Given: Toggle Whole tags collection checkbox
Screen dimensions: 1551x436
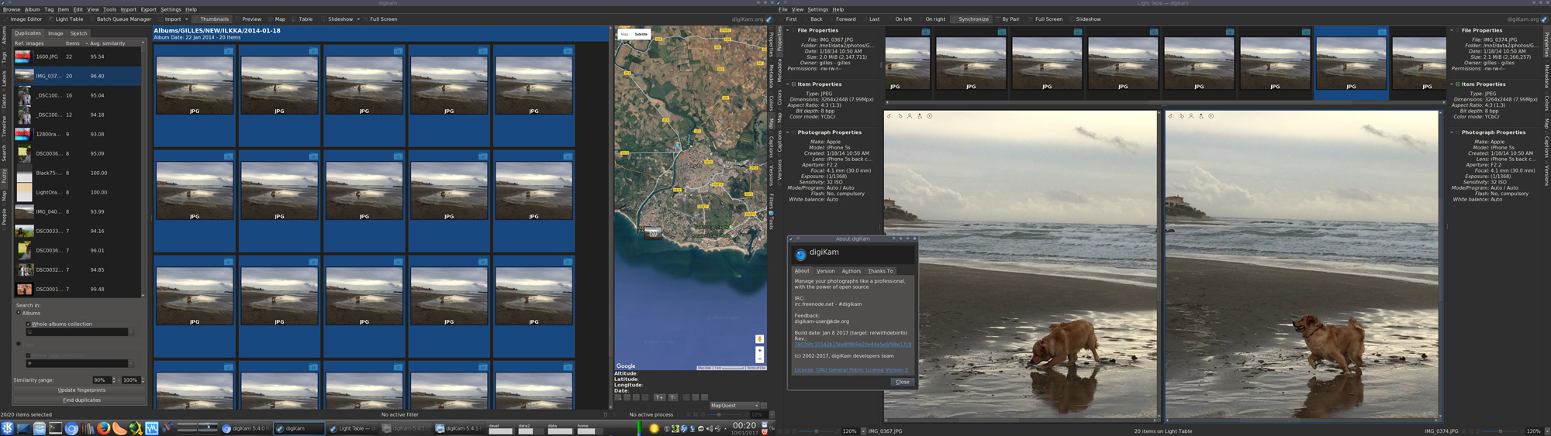Looking at the screenshot, I should 29,355.
